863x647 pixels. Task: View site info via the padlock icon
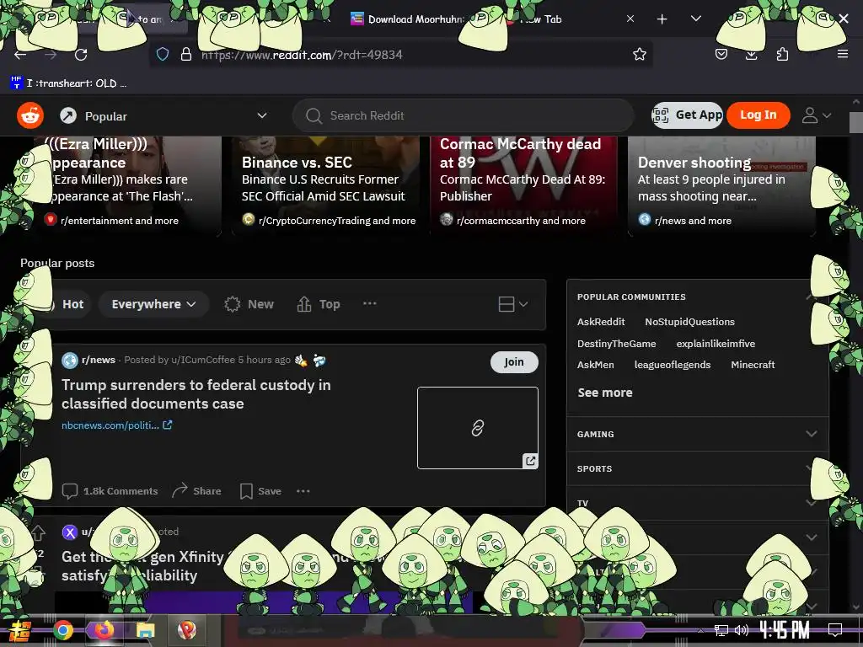[x=186, y=54]
